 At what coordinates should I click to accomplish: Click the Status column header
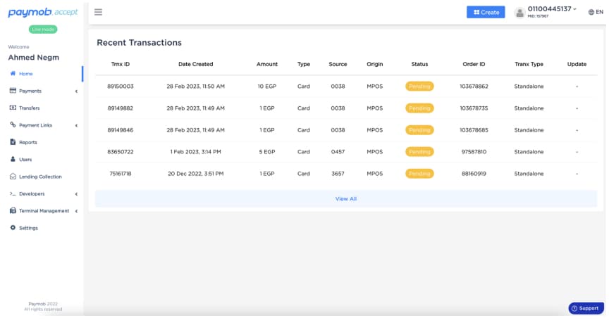click(419, 64)
